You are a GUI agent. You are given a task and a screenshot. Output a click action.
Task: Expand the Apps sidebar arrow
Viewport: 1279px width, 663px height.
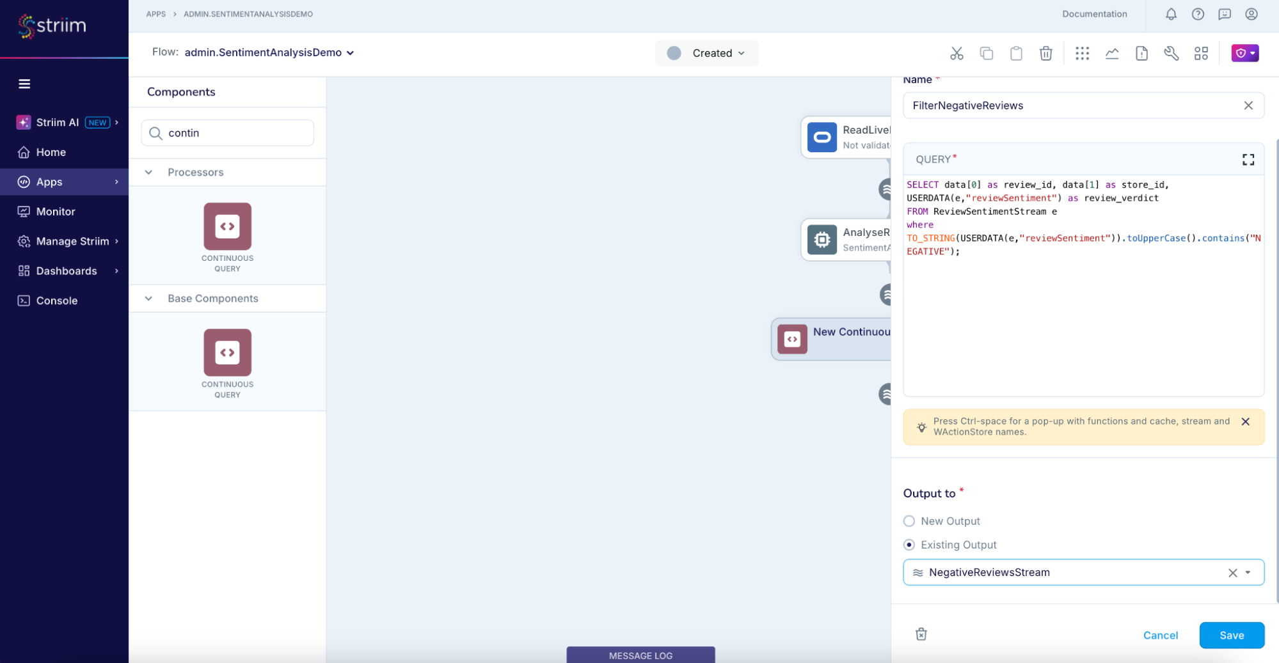pyautogui.click(x=117, y=182)
